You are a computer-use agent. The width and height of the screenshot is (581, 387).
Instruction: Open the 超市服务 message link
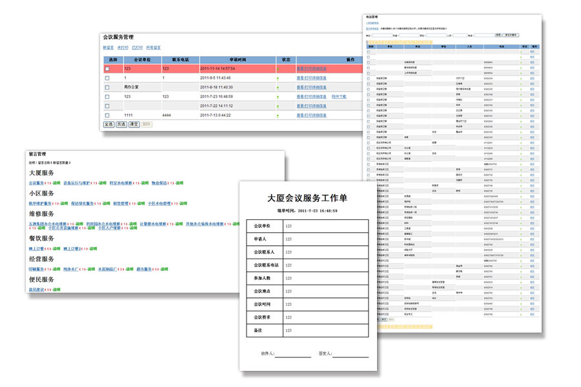(x=144, y=269)
